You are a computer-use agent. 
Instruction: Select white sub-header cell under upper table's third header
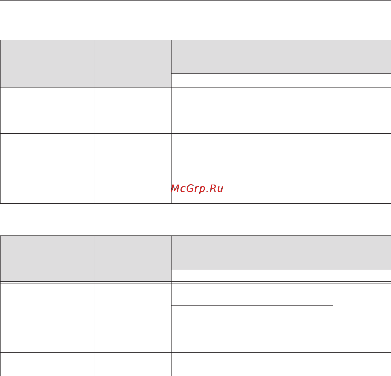click(218, 80)
